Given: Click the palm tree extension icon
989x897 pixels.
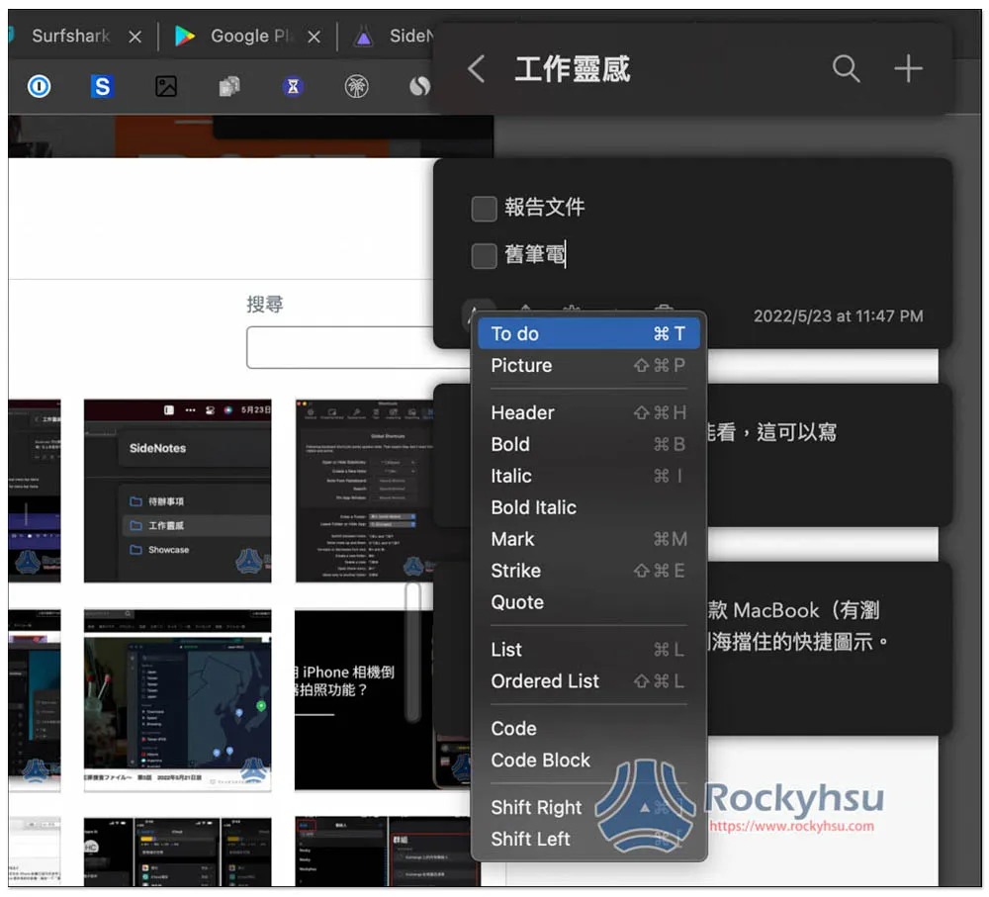Looking at the screenshot, I should (356, 87).
